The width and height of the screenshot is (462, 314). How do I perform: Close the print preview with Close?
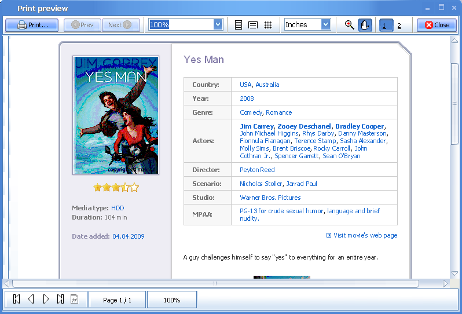pyautogui.click(x=437, y=25)
